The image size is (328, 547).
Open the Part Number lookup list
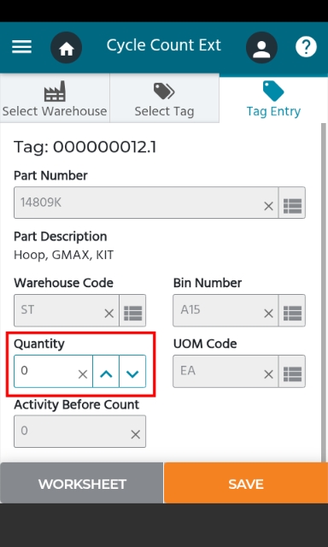click(x=292, y=203)
